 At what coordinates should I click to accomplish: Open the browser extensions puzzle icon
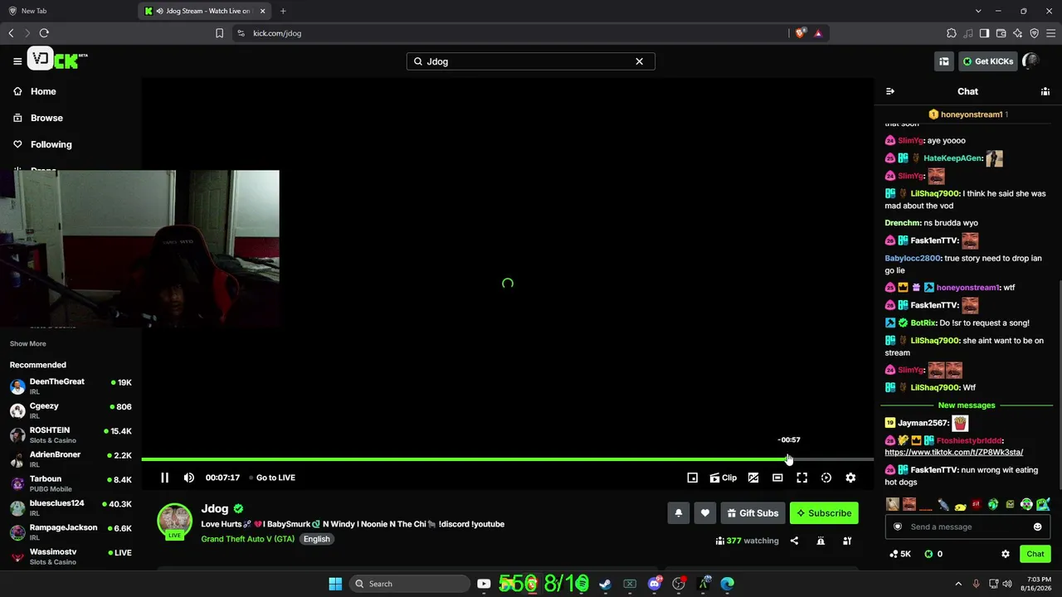point(952,33)
